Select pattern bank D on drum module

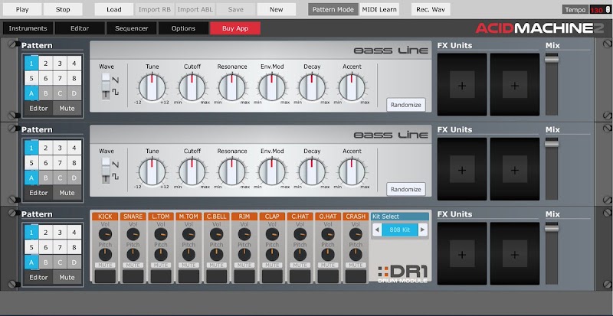[74, 262]
